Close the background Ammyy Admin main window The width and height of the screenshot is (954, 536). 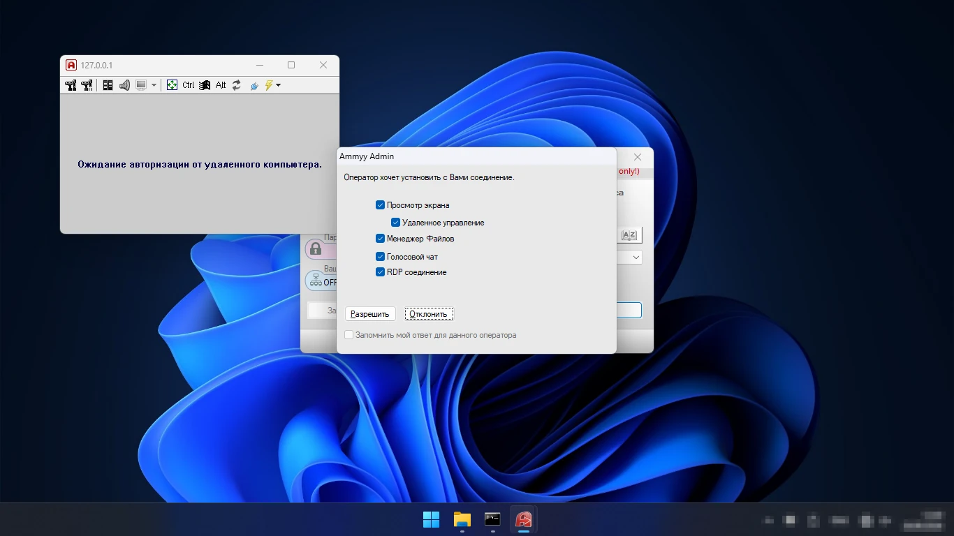click(x=638, y=157)
